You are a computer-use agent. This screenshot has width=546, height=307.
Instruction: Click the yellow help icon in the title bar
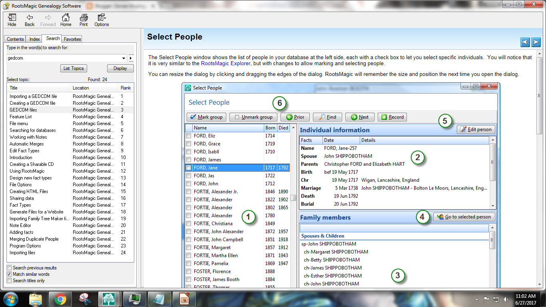(x=6, y=6)
